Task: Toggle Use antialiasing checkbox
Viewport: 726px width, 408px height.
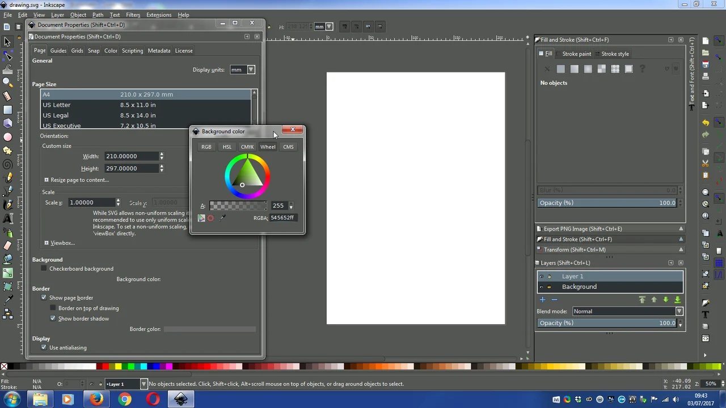Action: tap(44, 347)
